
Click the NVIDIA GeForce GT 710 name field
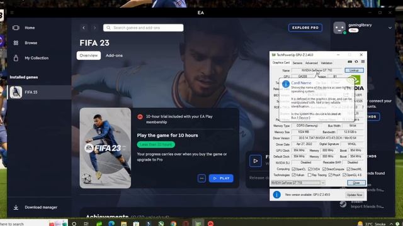click(x=317, y=70)
